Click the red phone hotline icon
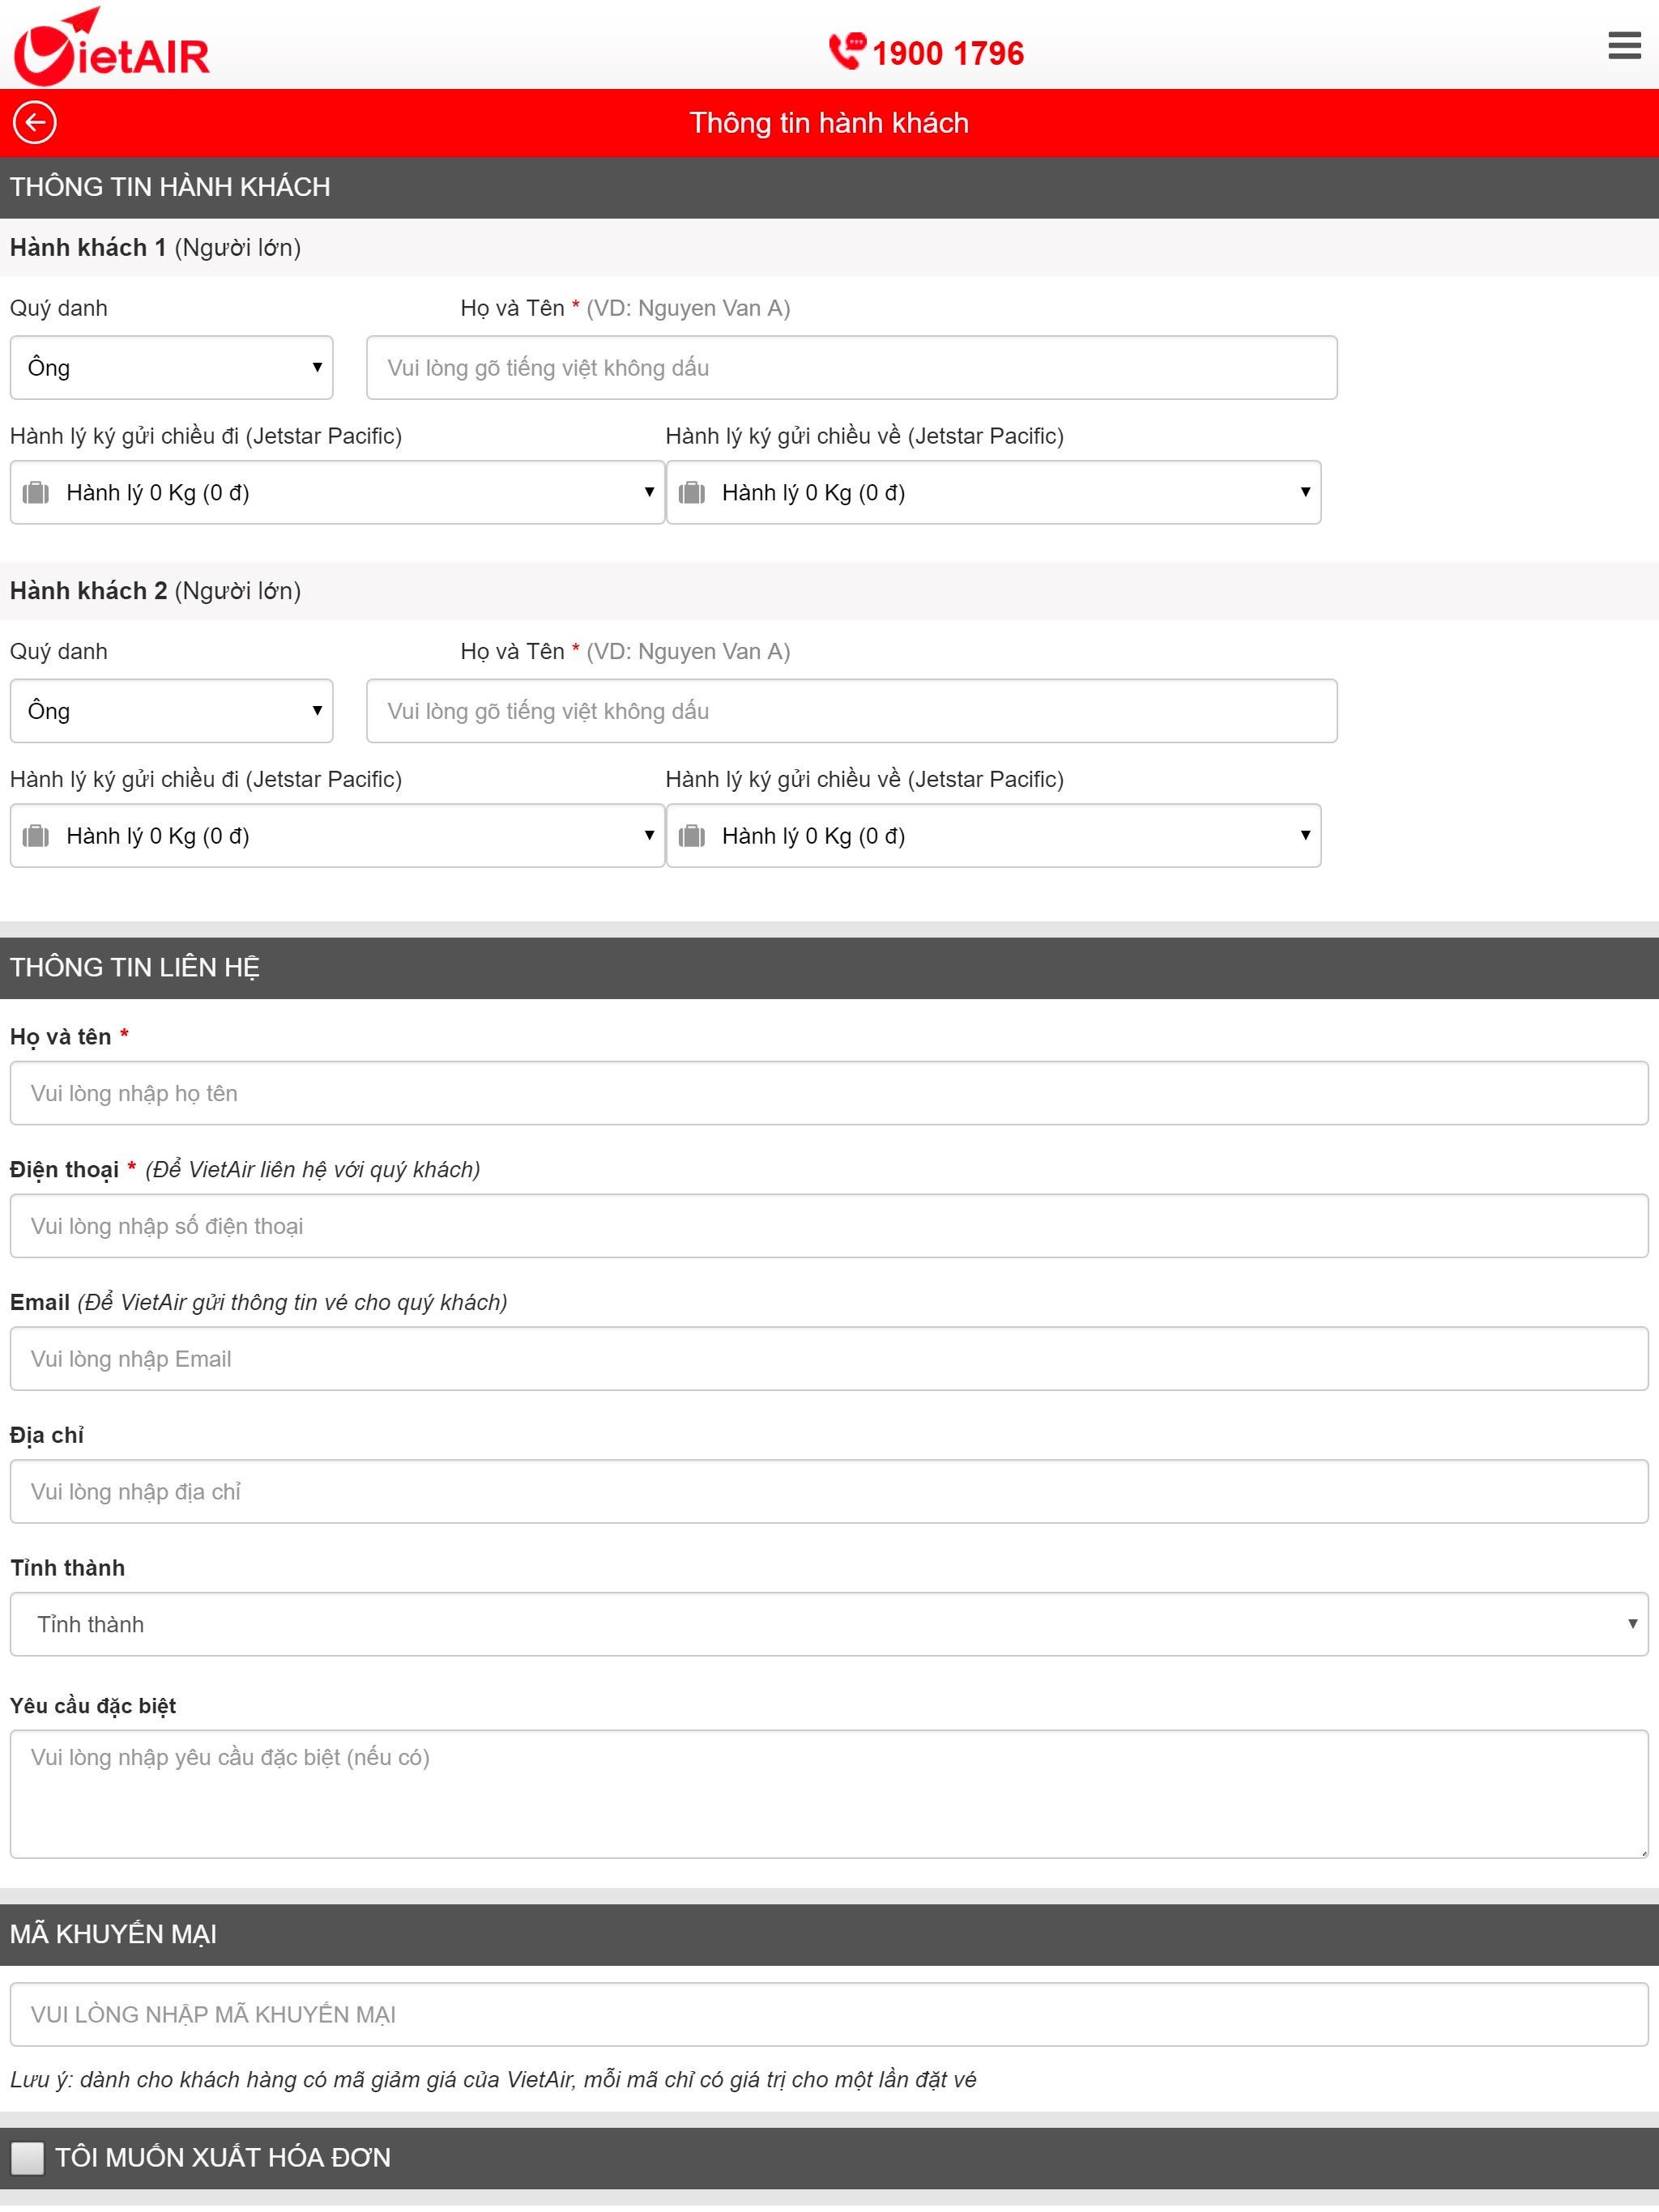1659x2212 pixels. (x=847, y=51)
